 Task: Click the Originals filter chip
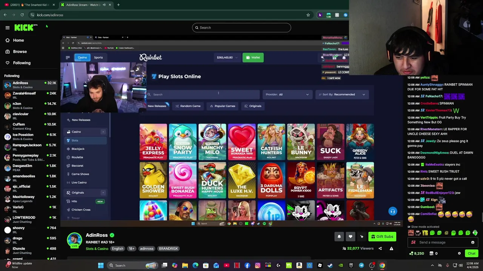(252, 106)
